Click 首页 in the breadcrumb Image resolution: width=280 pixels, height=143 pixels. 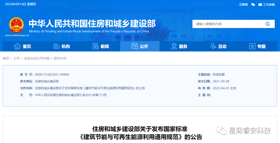tap(6, 58)
